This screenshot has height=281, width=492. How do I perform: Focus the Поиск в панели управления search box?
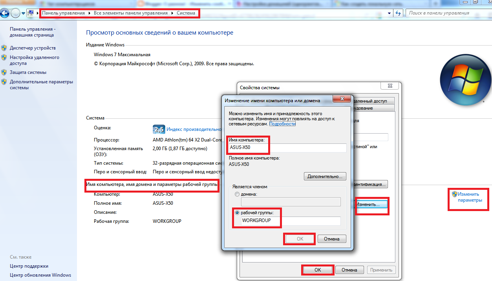[x=448, y=13]
